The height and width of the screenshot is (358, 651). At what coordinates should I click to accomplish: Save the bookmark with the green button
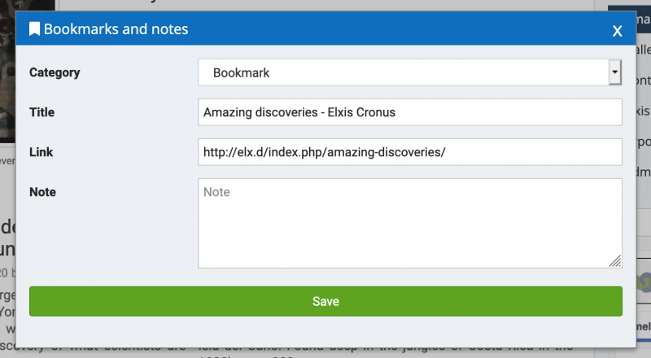coord(325,301)
